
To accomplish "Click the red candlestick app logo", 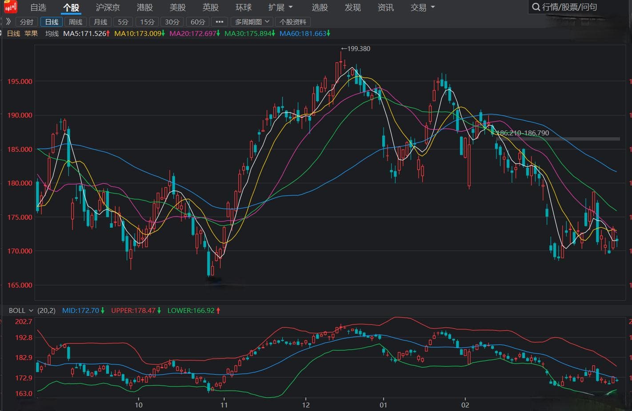I will [x=11, y=7].
